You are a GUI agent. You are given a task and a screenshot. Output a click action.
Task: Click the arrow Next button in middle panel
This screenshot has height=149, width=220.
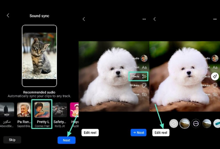138,133
